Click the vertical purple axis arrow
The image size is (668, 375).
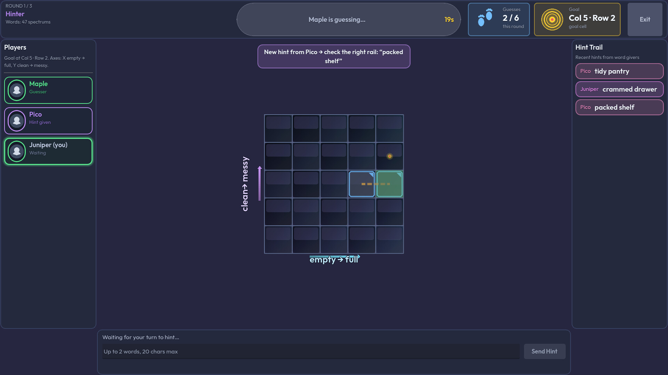point(260,183)
